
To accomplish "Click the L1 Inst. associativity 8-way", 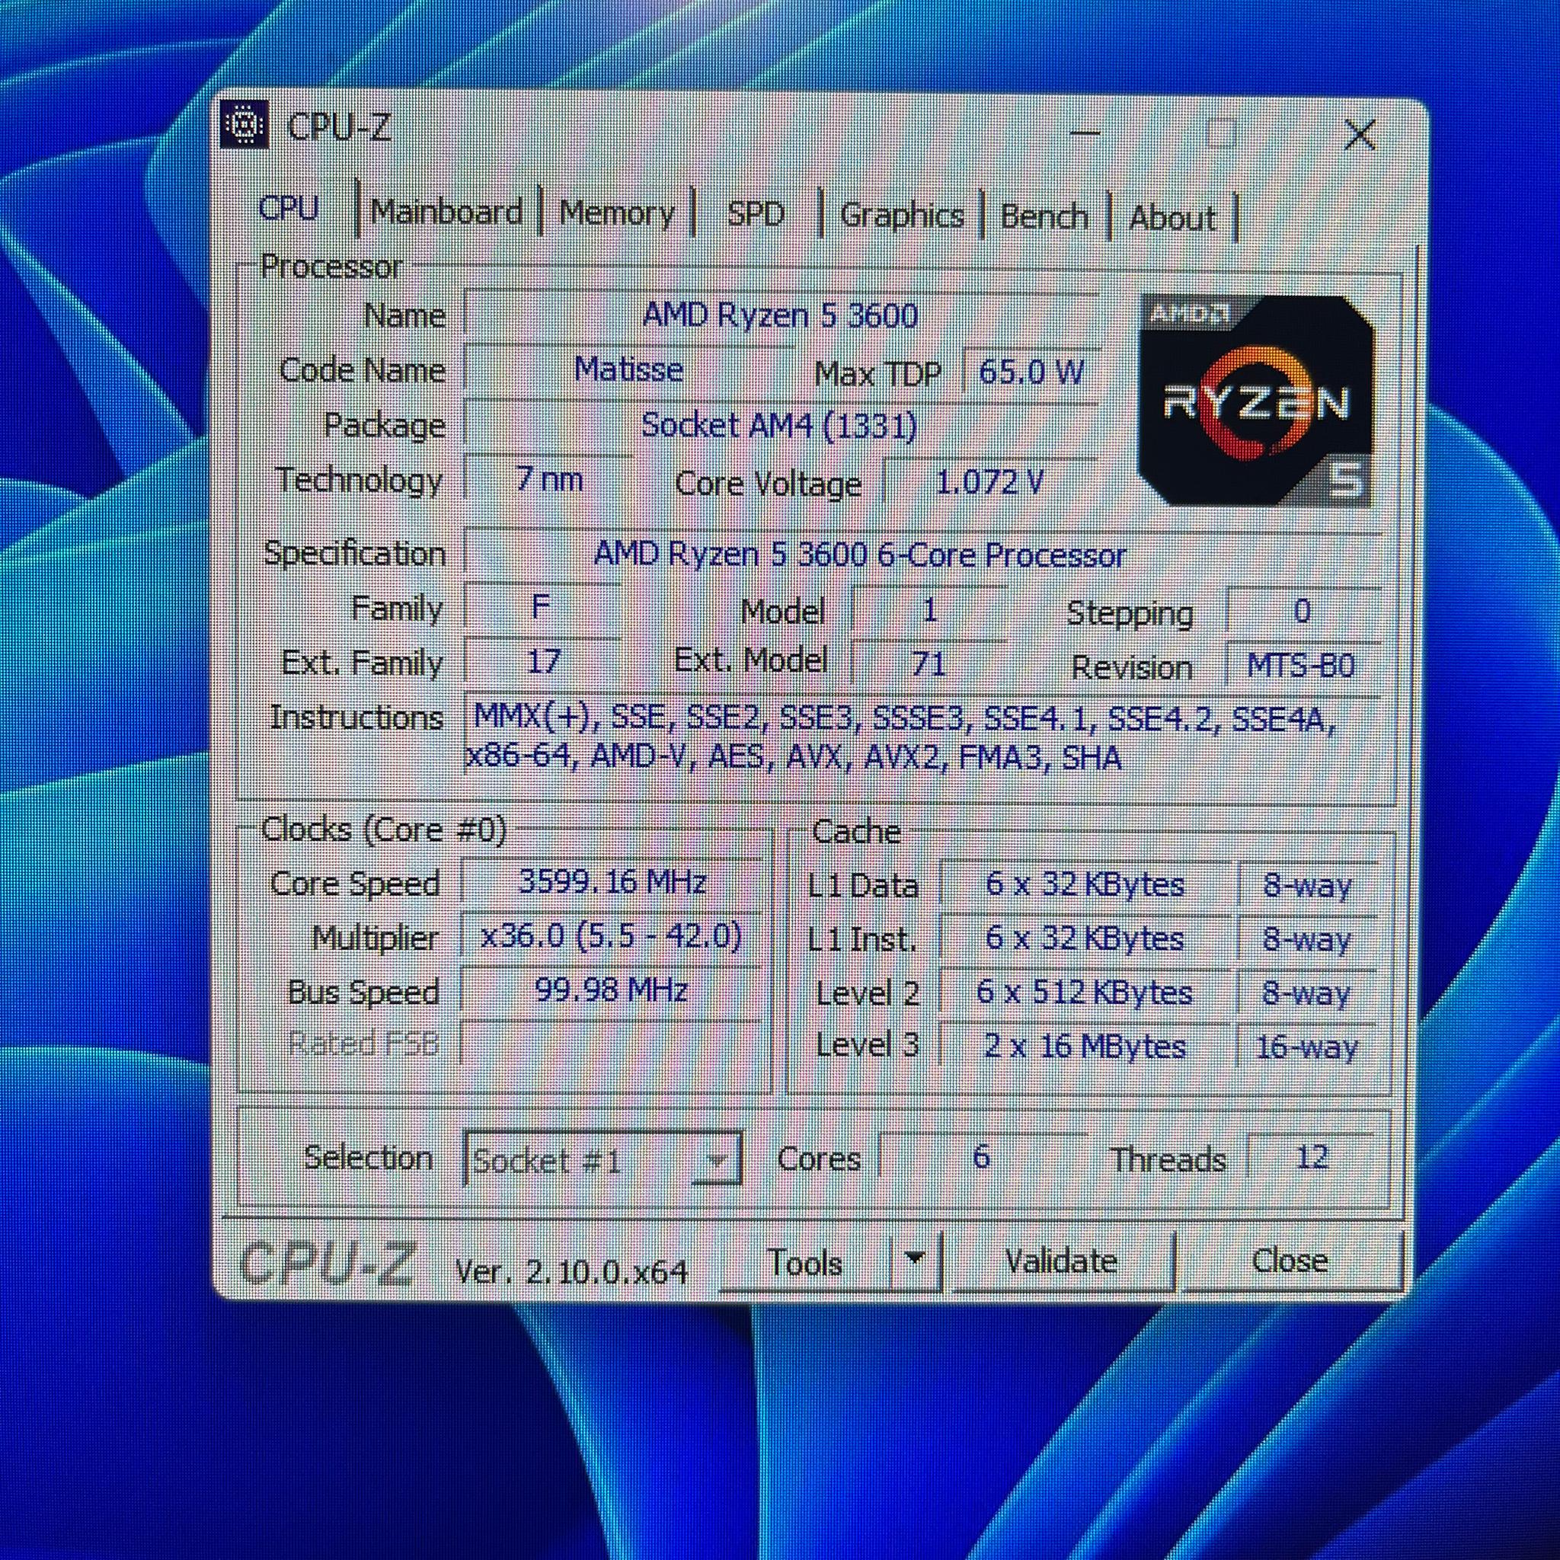I will 1307,940.
